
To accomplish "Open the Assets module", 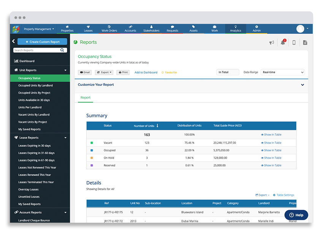I will point(193,28).
